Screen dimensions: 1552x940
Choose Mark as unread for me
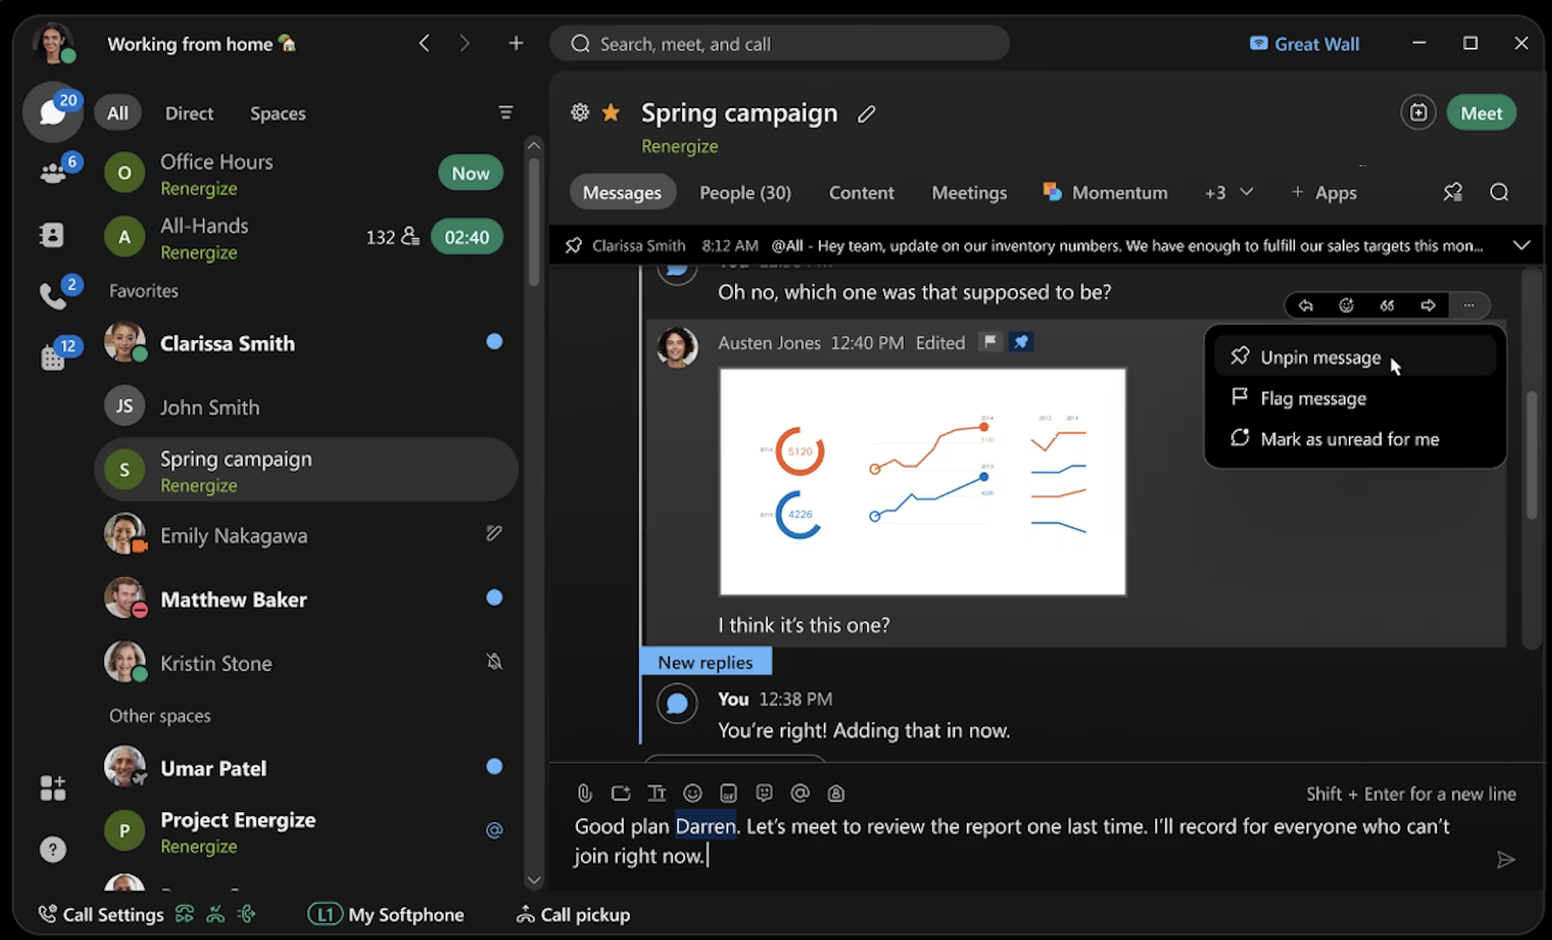pos(1355,439)
